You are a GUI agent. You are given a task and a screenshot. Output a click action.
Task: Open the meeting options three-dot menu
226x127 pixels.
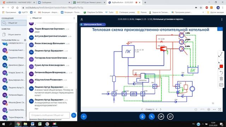click(222, 19)
